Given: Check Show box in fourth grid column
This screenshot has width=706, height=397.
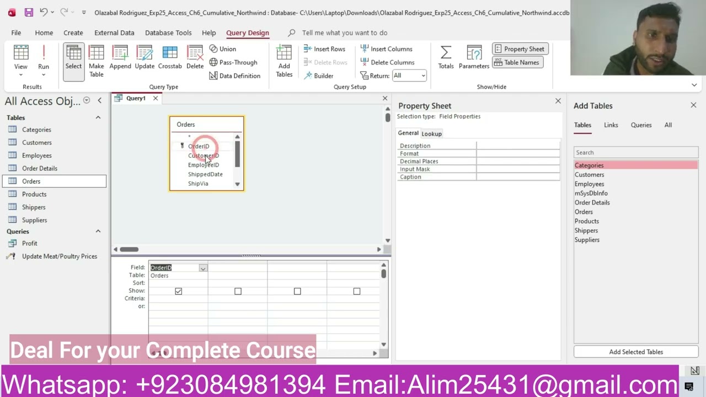Looking at the screenshot, I should [357, 291].
